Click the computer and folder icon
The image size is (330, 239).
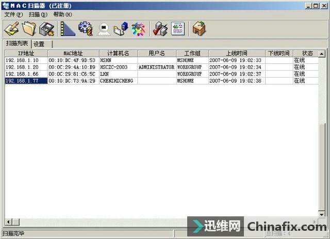tap(120, 28)
